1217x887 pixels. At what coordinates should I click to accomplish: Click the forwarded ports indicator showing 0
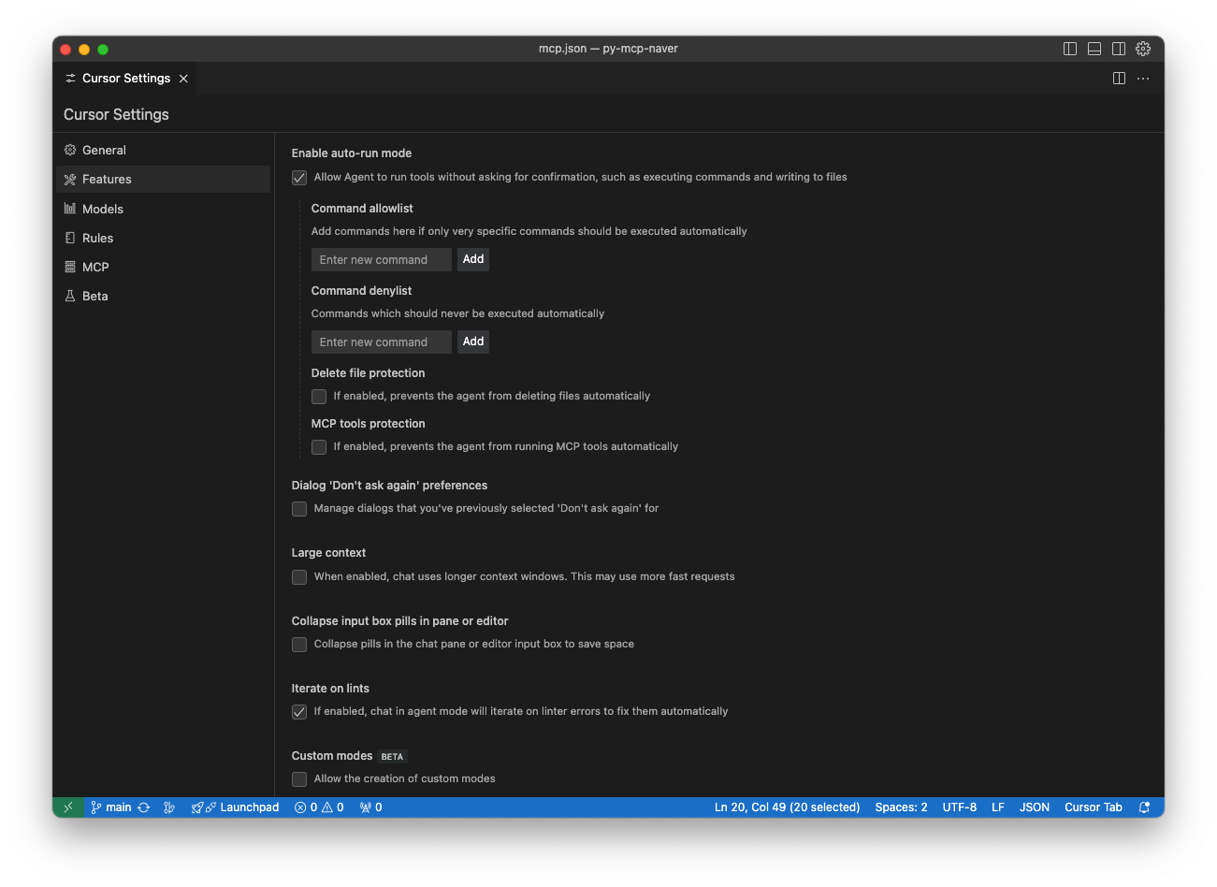[370, 807]
